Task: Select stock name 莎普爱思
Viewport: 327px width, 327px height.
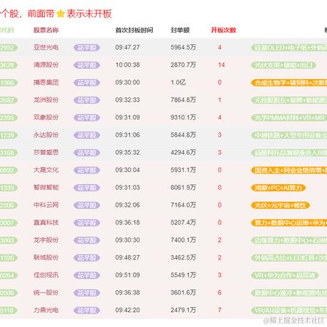Action: 46,153
